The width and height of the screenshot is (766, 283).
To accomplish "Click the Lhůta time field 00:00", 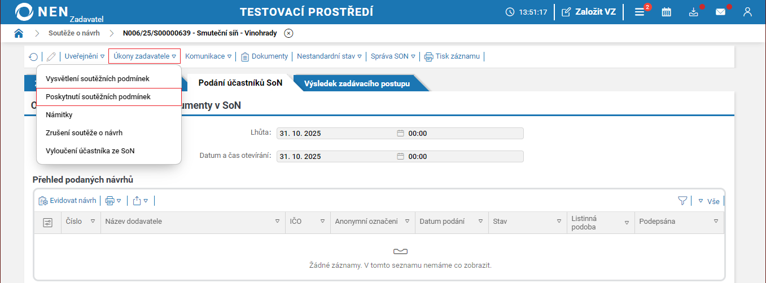I will point(464,134).
